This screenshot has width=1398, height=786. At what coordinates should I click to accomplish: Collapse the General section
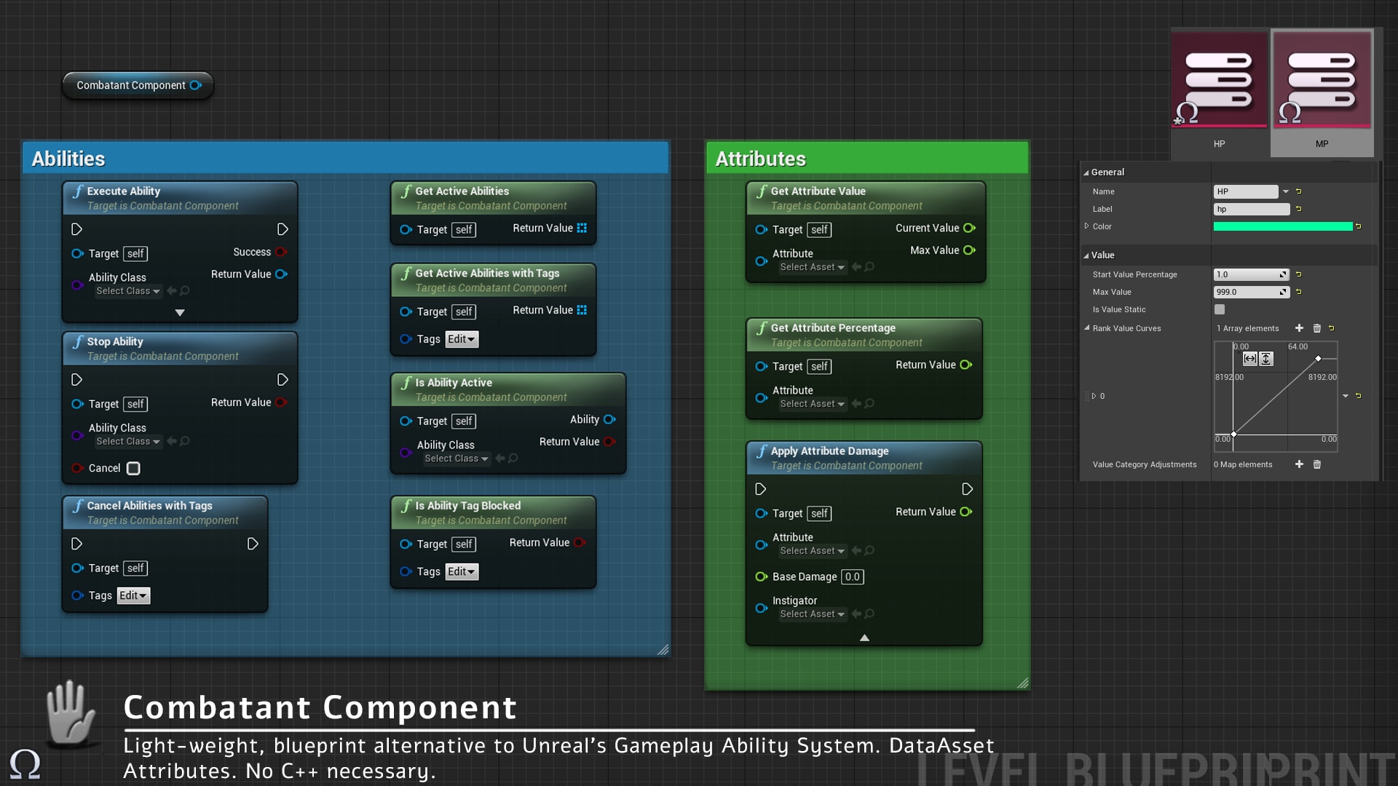coord(1086,172)
